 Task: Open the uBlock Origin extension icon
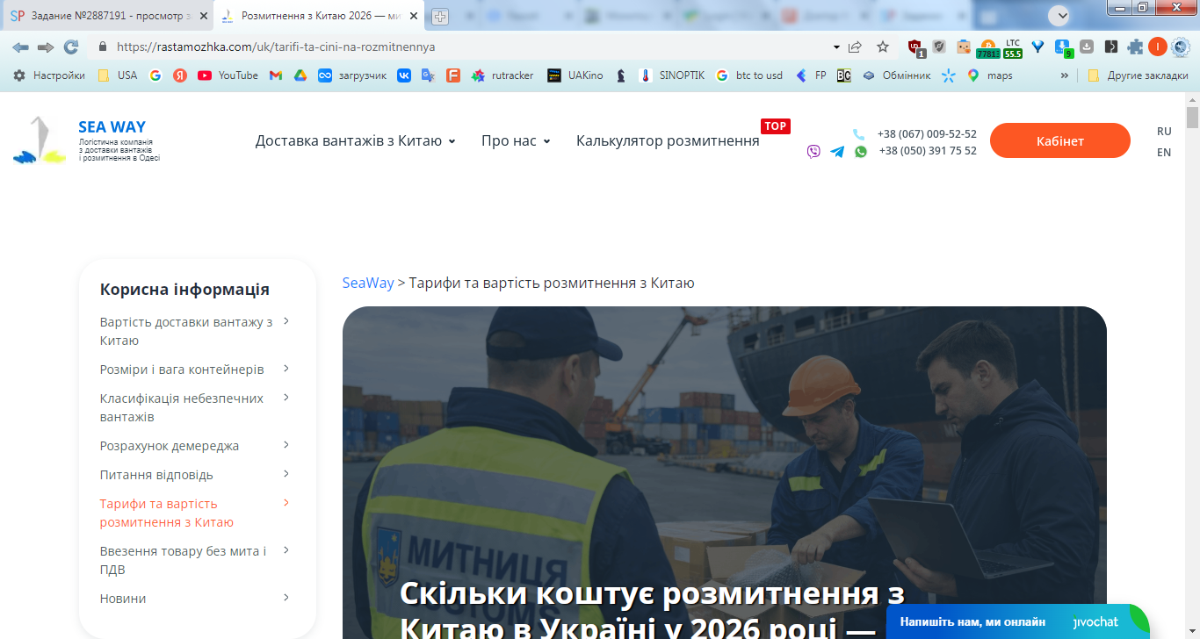916,47
